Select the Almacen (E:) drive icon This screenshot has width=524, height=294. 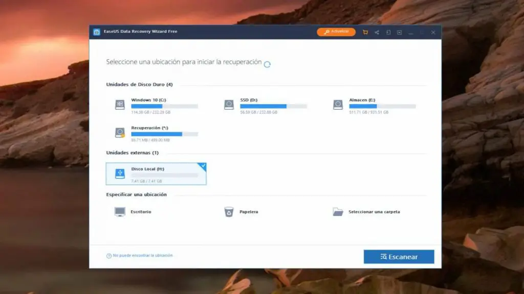338,105
